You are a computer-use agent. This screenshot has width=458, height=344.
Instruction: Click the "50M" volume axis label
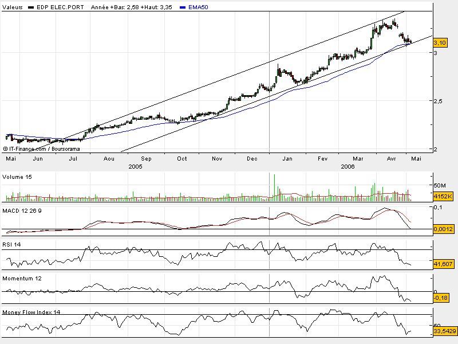pyautogui.click(x=440, y=185)
